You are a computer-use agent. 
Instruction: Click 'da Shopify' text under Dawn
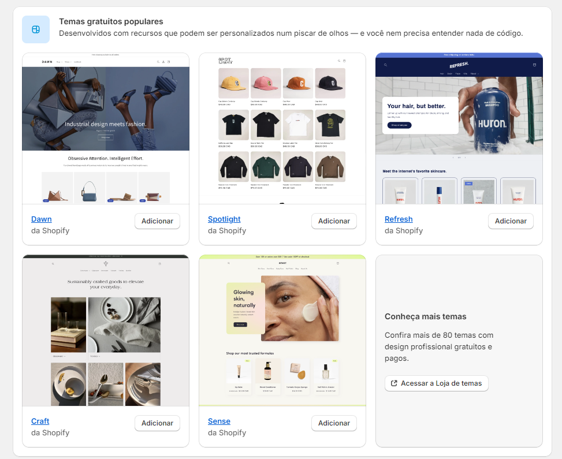[x=50, y=231]
